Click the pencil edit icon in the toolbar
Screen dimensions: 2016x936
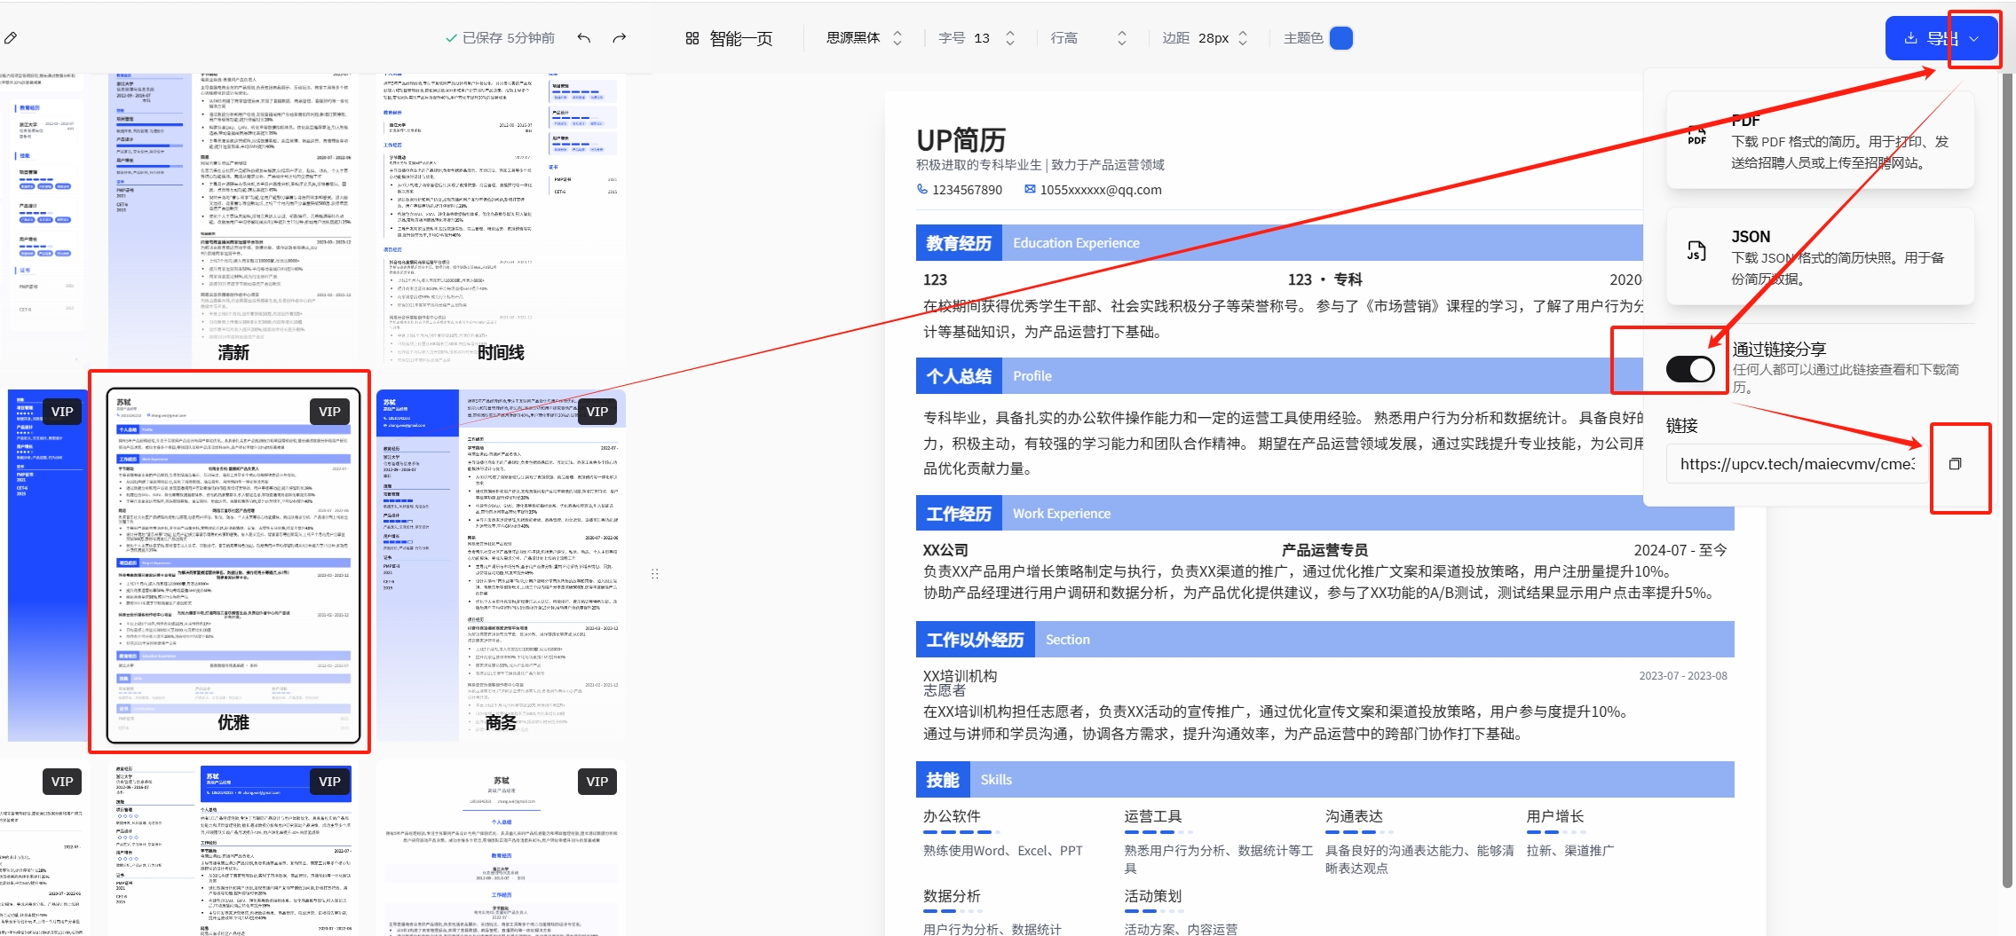[x=11, y=38]
